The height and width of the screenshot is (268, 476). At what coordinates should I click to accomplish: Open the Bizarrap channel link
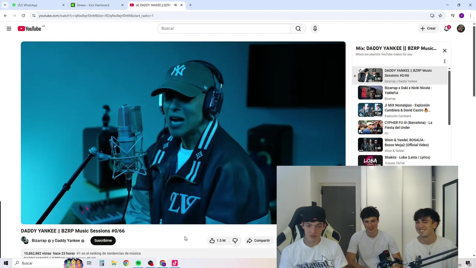pos(39,241)
